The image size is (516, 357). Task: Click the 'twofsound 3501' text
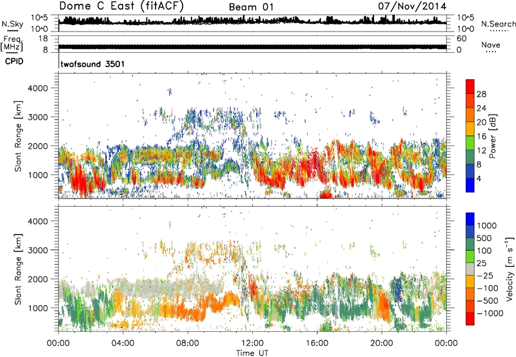point(93,64)
